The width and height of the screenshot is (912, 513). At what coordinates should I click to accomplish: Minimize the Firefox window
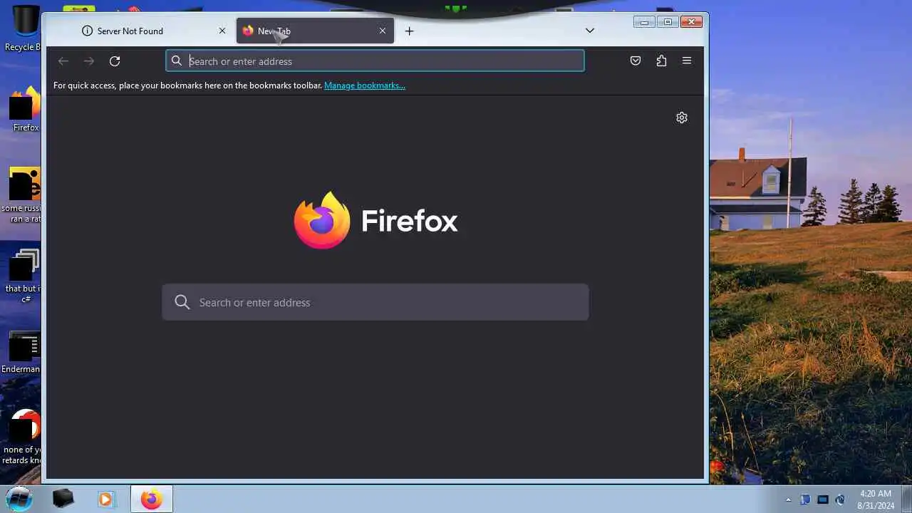(644, 22)
